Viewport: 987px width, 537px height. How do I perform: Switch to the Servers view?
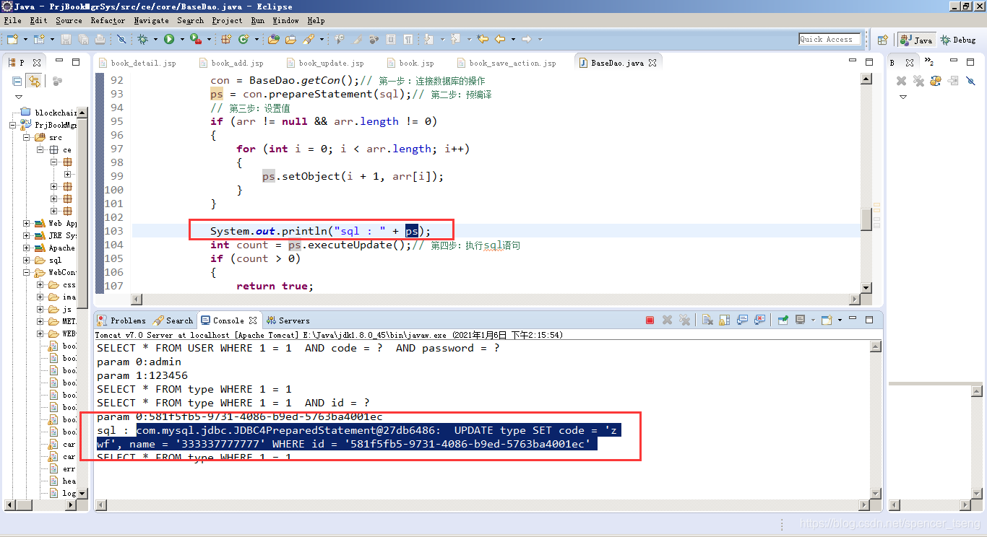tap(288, 320)
